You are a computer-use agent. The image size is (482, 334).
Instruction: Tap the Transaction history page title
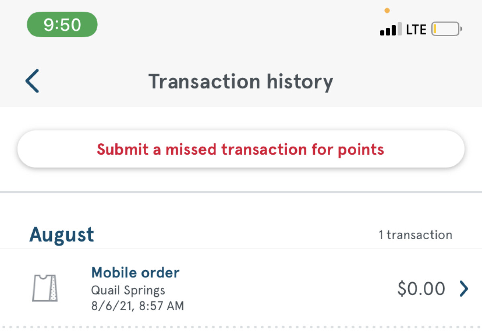pyautogui.click(x=241, y=81)
